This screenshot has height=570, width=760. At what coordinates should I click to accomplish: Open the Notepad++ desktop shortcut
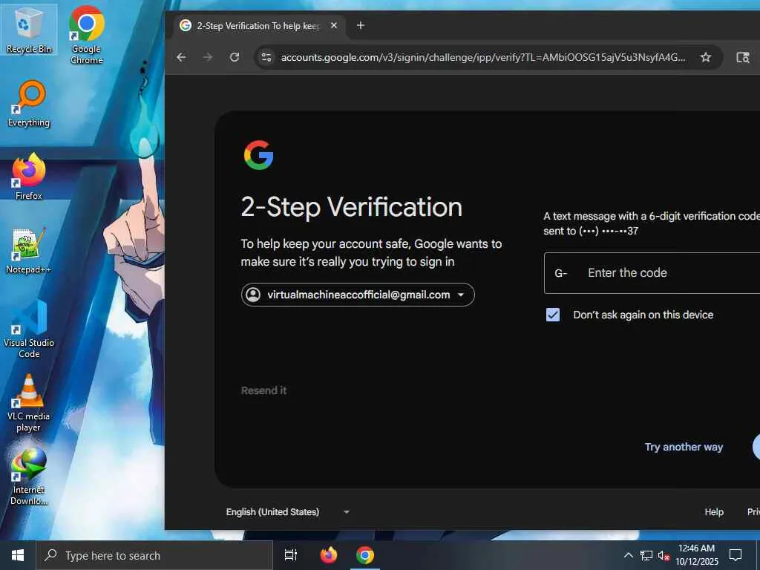click(x=29, y=251)
